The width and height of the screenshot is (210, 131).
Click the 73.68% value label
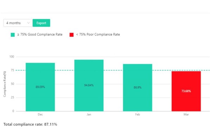(186, 91)
